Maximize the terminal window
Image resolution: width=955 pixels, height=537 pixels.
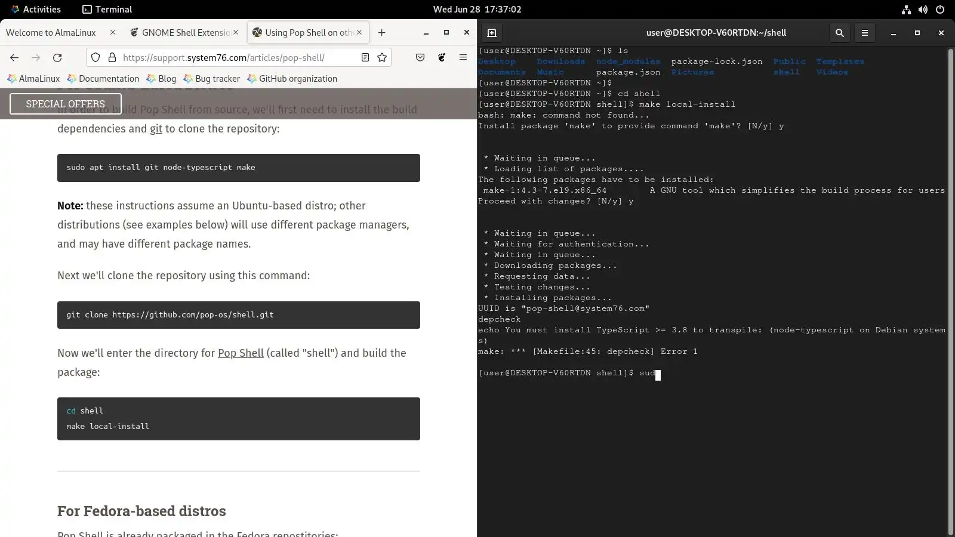click(917, 33)
